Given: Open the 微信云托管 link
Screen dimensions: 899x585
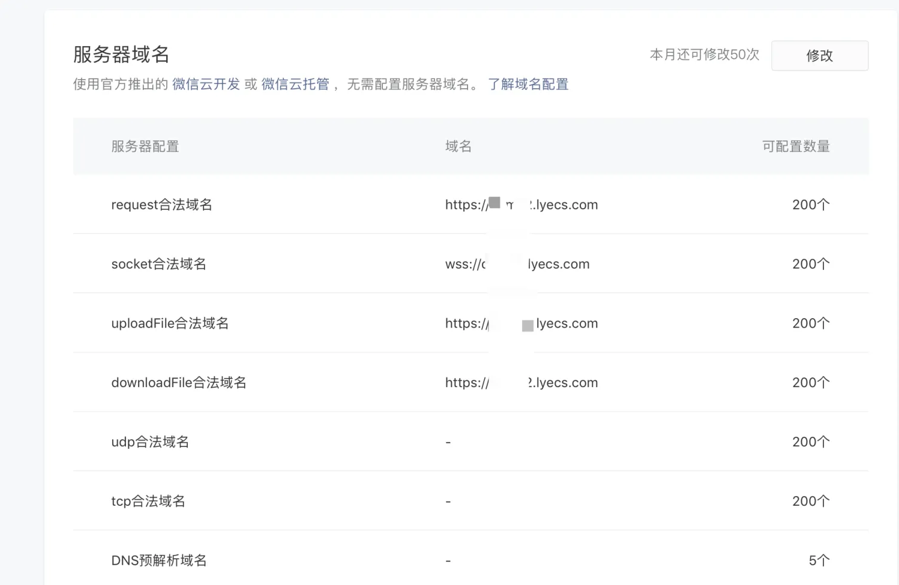Looking at the screenshot, I should click(x=295, y=85).
